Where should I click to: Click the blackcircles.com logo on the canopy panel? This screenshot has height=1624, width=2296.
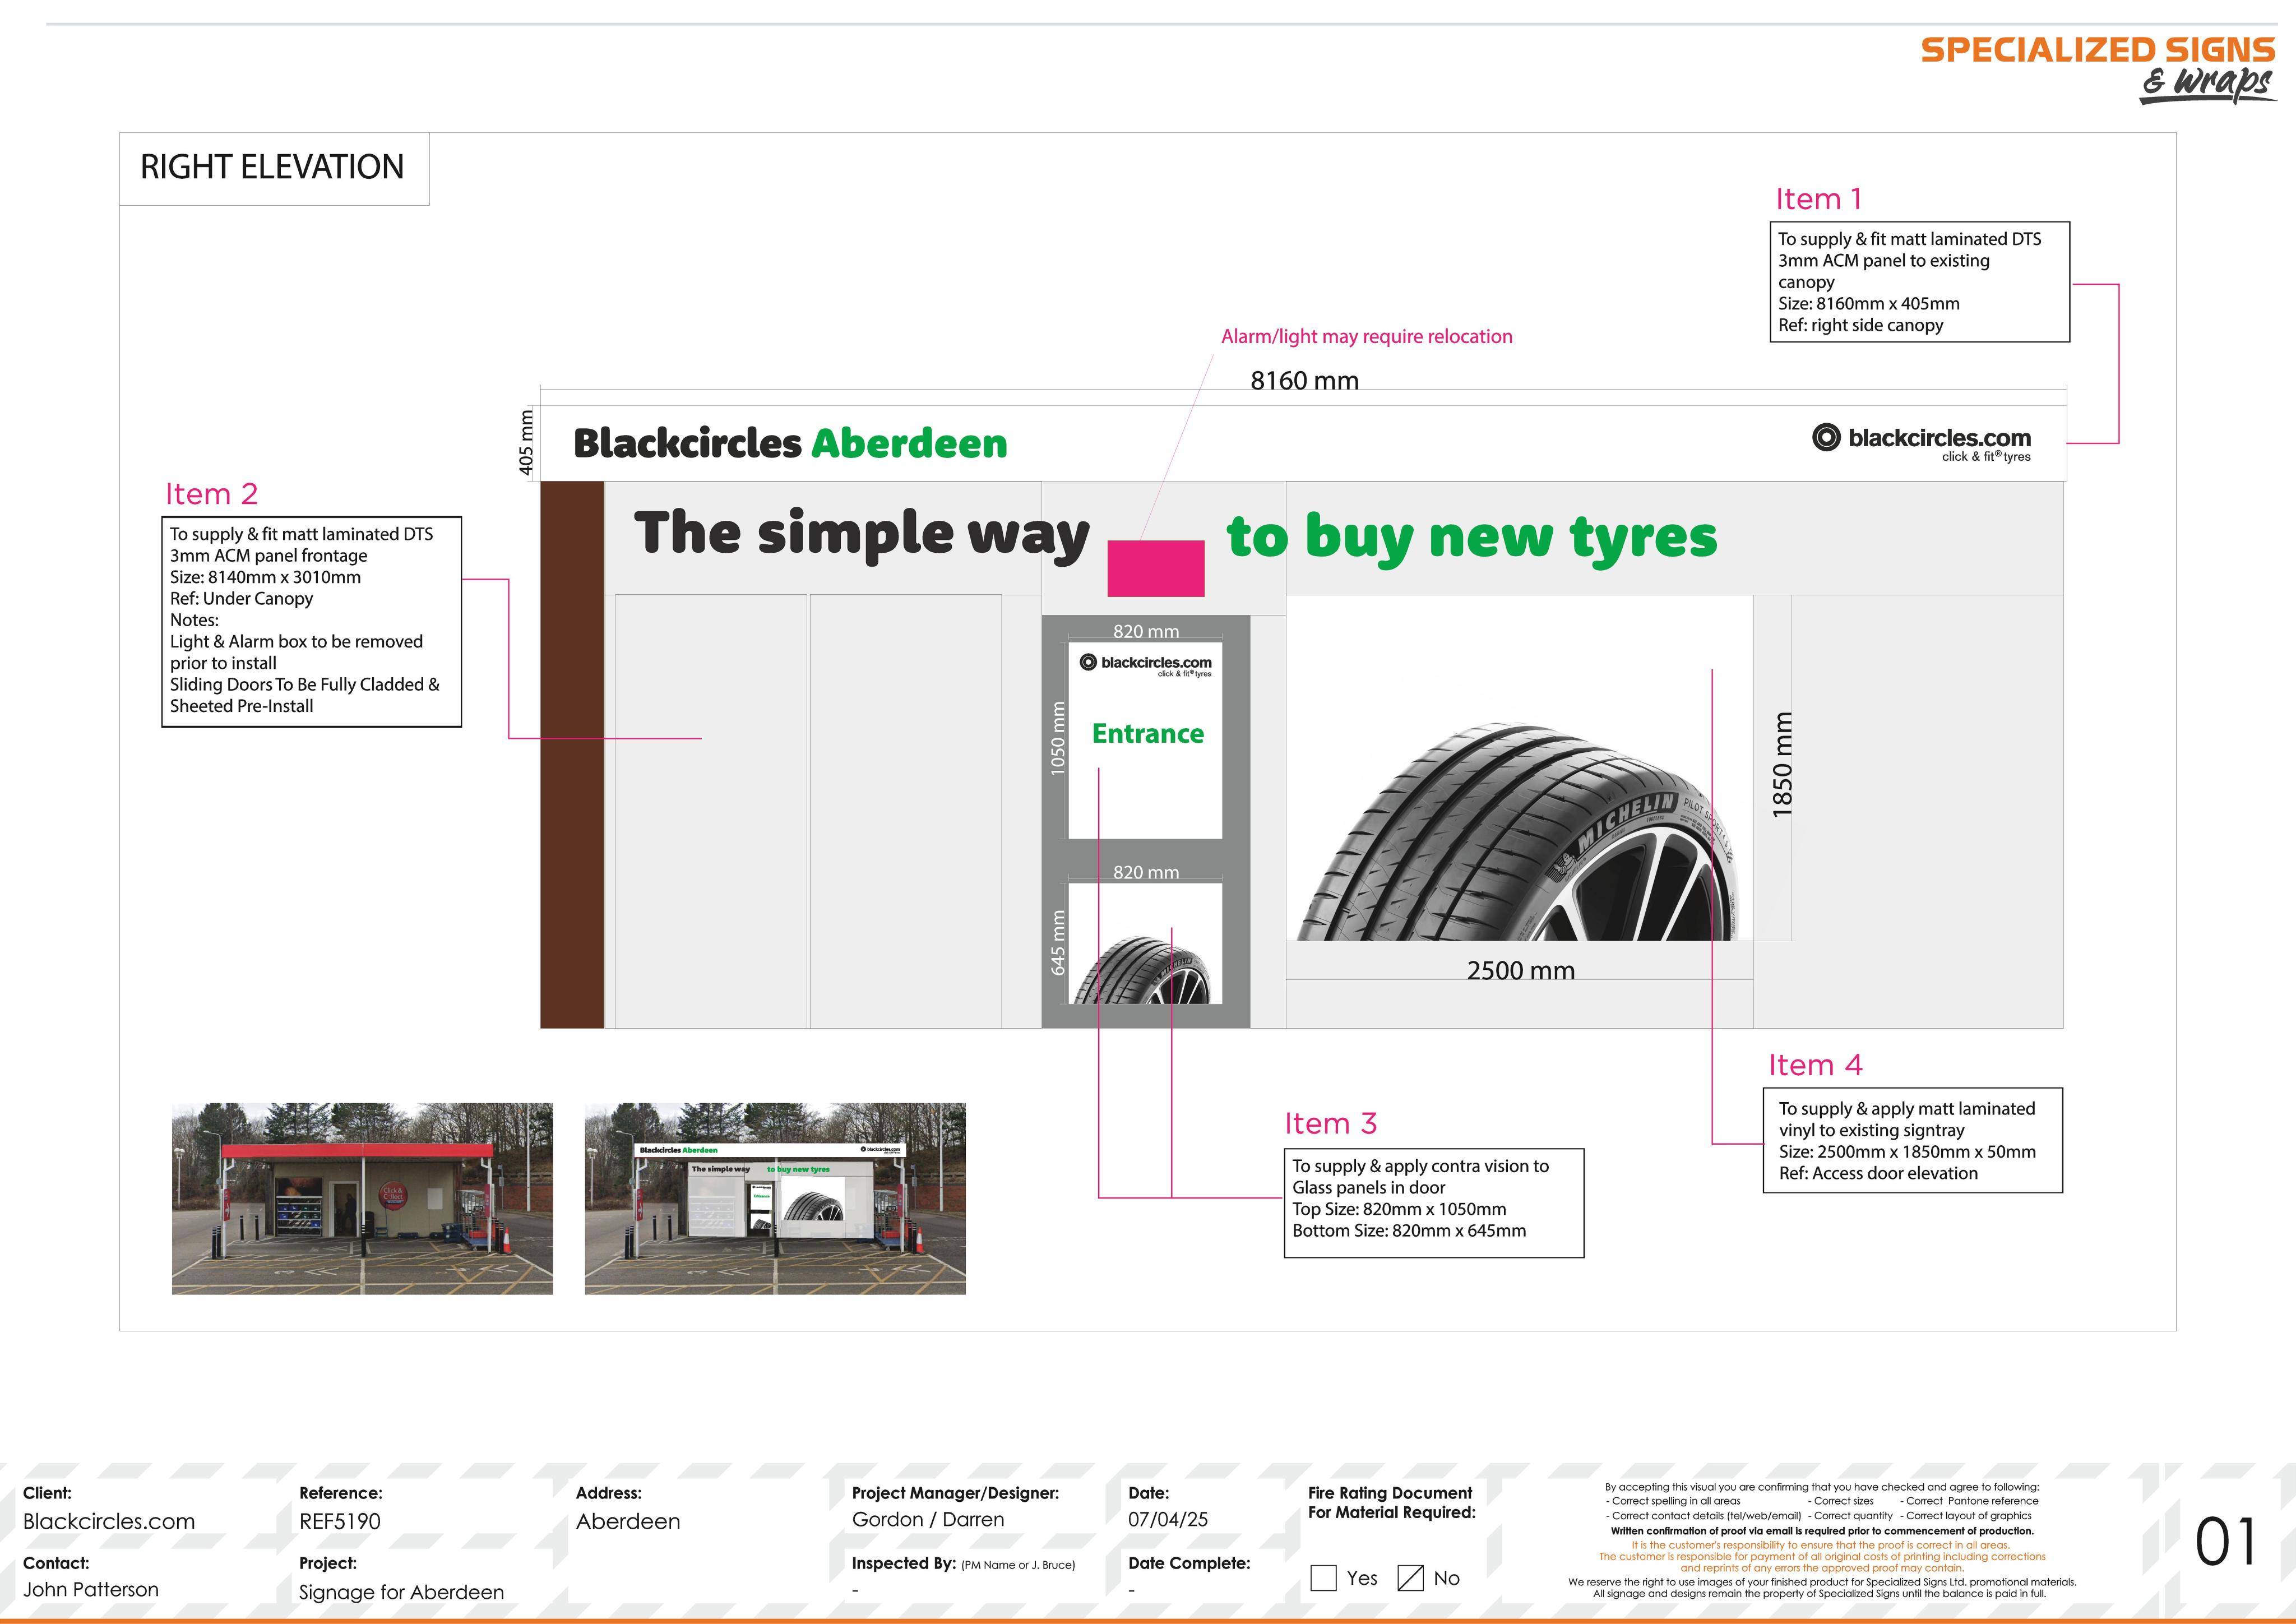(x=1921, y=443)
